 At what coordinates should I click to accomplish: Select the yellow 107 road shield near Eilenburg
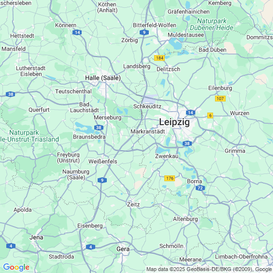220,99
